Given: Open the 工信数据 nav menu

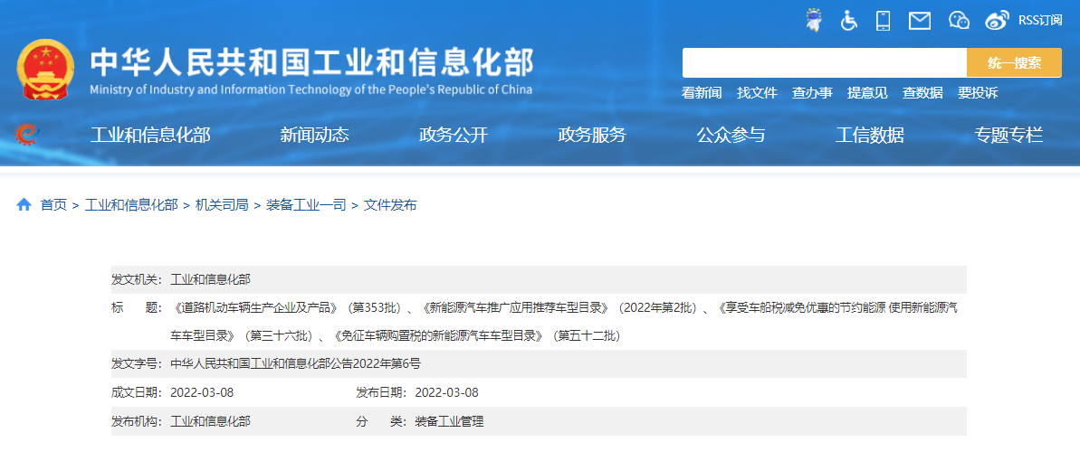Looking at the screenshot, I should click(x=869, y=135).
